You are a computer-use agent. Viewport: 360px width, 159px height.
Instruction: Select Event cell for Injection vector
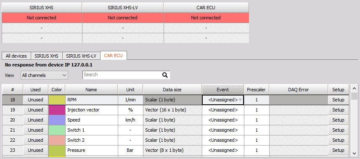pyautogui.click(x=223, y=110)
